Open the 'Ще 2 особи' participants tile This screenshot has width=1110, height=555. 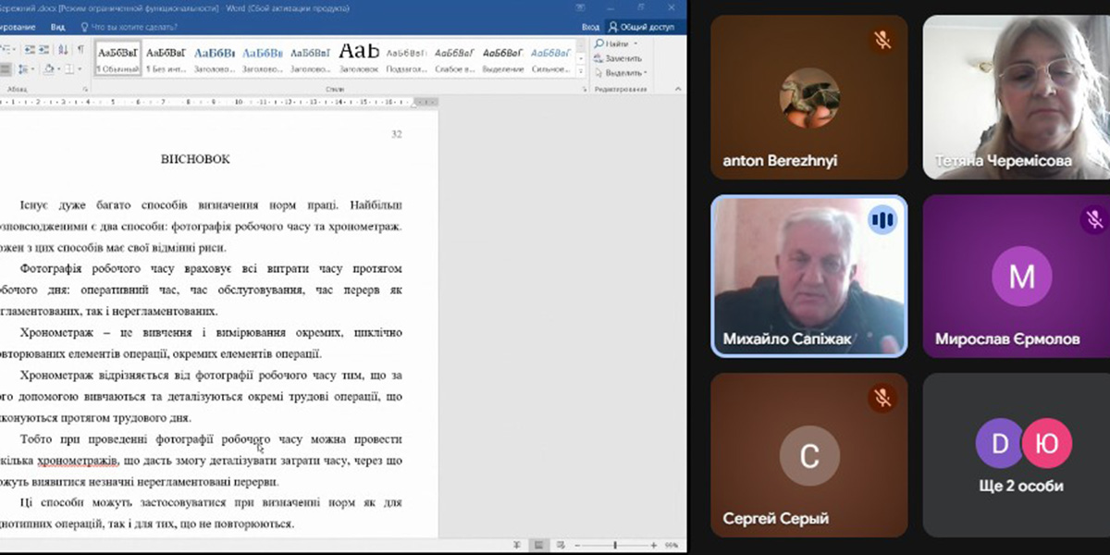coord(1017,455)
